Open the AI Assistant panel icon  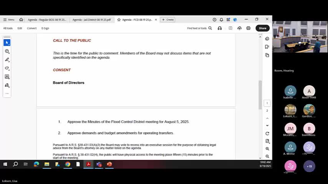(x=267, y=39)
